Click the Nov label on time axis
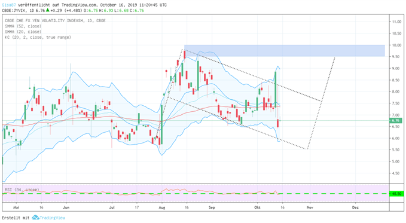 click(310, 207)
